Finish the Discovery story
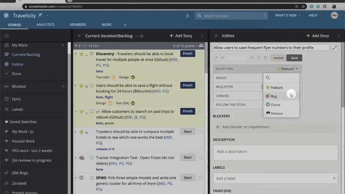 188,53
